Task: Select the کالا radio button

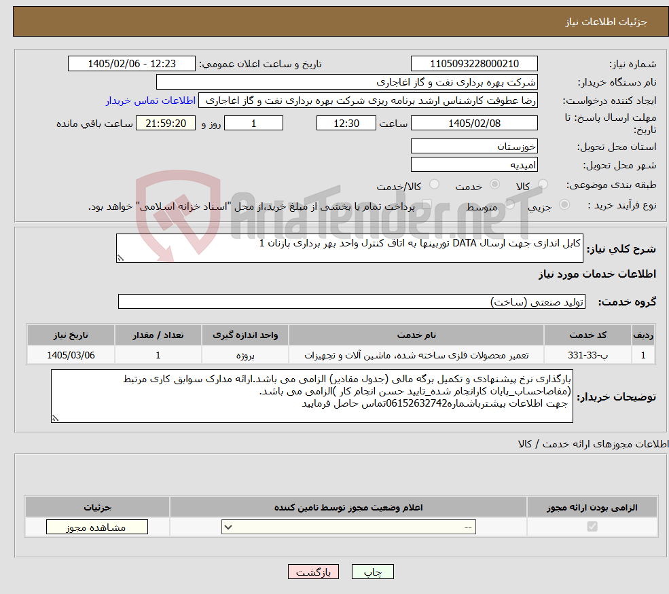Action: point(543,185)
